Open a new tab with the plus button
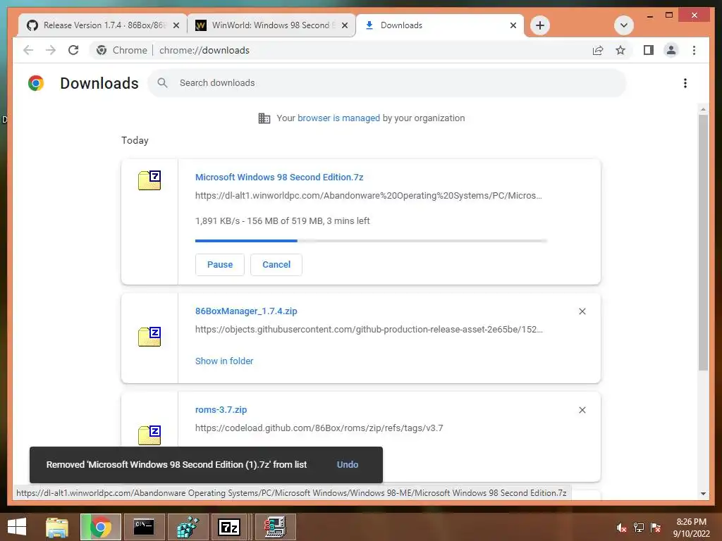The image size is (722, 541). click(x=540, y=25)
